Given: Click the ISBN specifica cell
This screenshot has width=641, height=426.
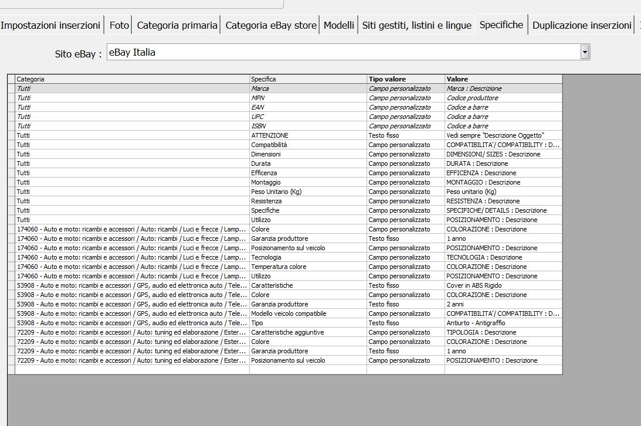Looking at the screenshot, I should coord(308,126).
